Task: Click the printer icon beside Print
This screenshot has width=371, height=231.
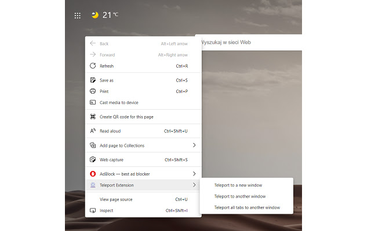Action: [x=93, y=91]
